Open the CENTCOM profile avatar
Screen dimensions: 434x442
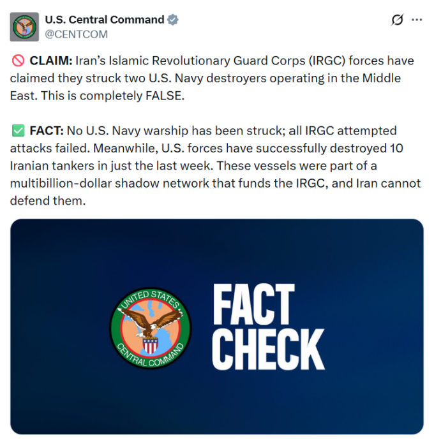coord(24,27)
